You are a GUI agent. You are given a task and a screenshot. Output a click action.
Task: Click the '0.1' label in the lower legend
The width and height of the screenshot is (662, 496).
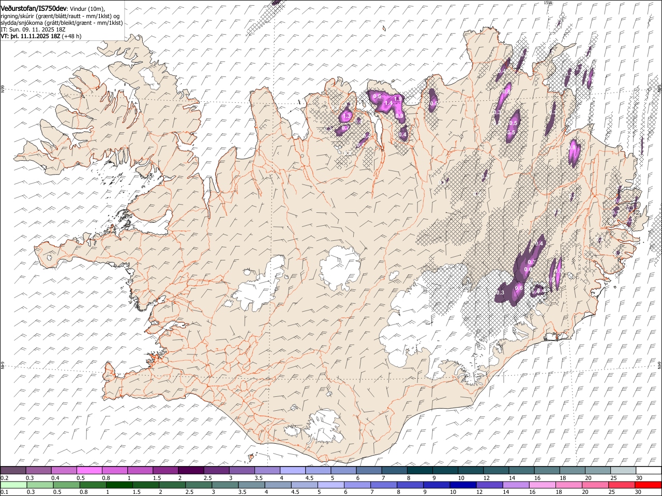tap(4, 492)
